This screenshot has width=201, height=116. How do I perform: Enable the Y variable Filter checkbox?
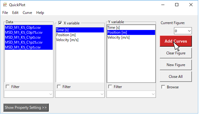110,87
